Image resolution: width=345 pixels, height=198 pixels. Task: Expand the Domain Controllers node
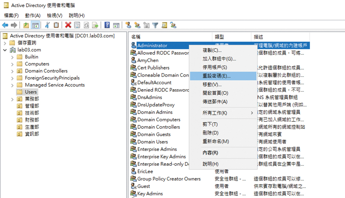point(12,71)
